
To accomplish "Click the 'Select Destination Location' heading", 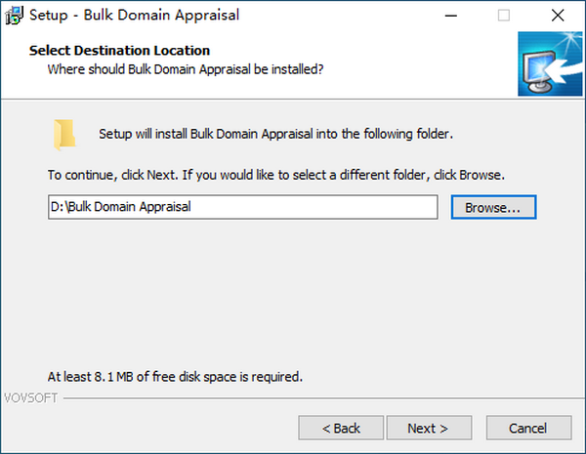I will (119, 50).
